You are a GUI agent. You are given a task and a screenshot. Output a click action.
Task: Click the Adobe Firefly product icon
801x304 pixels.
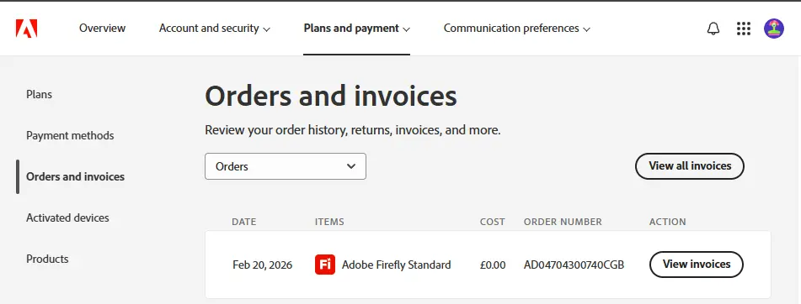pyautogui.click(x=325, y=265)
